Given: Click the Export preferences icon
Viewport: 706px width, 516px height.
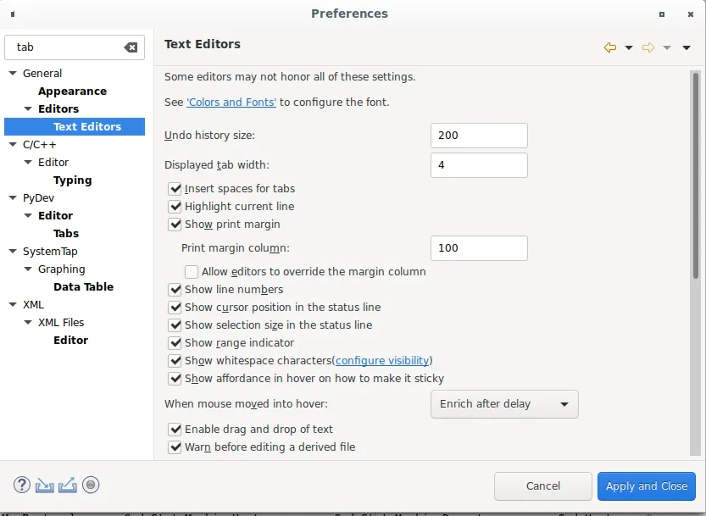Looking at the screenshot, I should [68, 485].
